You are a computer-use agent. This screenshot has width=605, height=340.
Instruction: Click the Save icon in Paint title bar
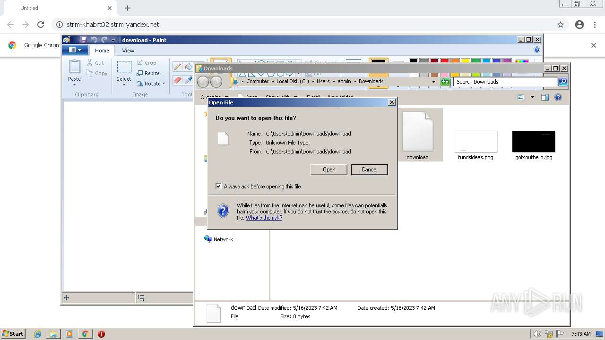click(x=84, y=40)
